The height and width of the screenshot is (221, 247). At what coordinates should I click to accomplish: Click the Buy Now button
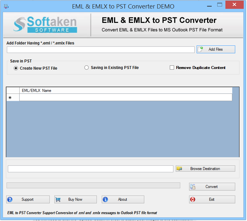point(76,199)
